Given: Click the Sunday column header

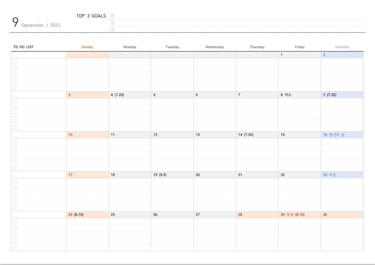Looking at the screenshot, I should click(87, 47).
